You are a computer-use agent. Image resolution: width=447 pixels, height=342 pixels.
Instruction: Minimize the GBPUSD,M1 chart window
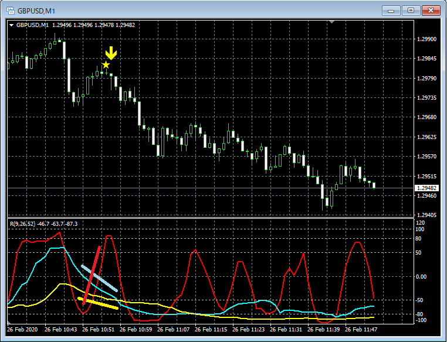391,11
